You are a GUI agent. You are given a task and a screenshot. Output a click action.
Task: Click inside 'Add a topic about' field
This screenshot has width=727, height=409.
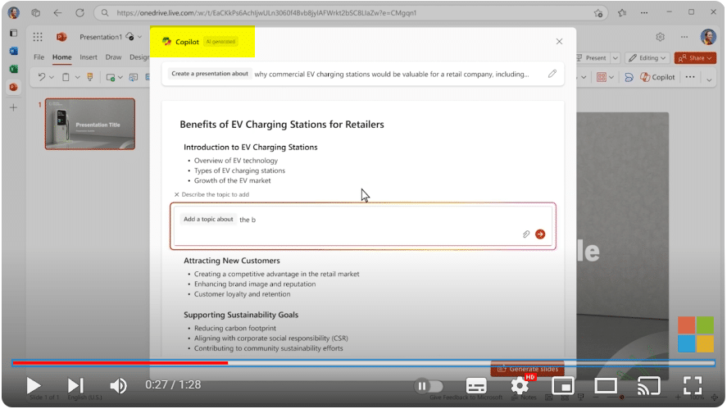(363, 226)
